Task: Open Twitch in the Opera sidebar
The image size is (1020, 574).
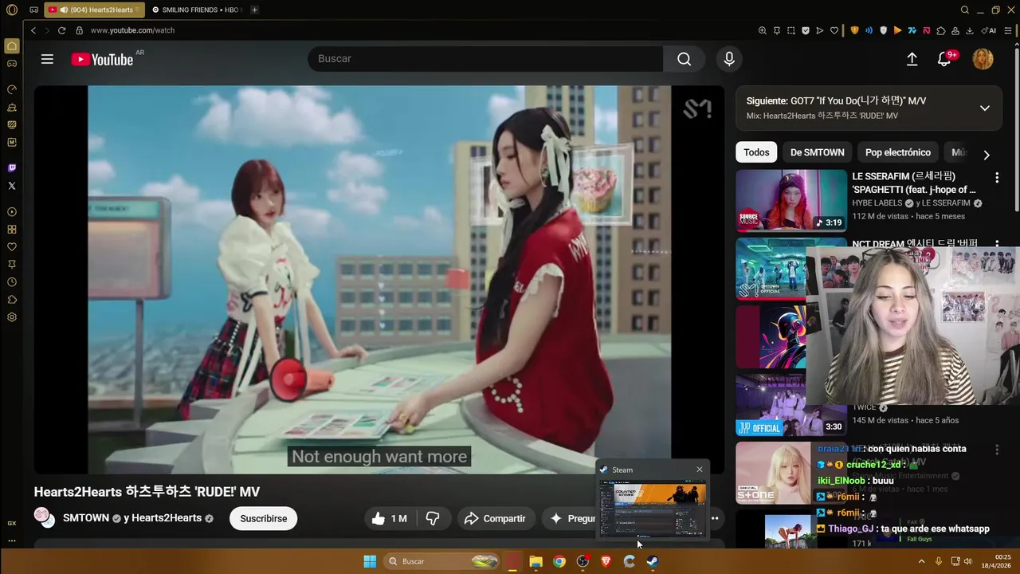Action: point(12,167)
